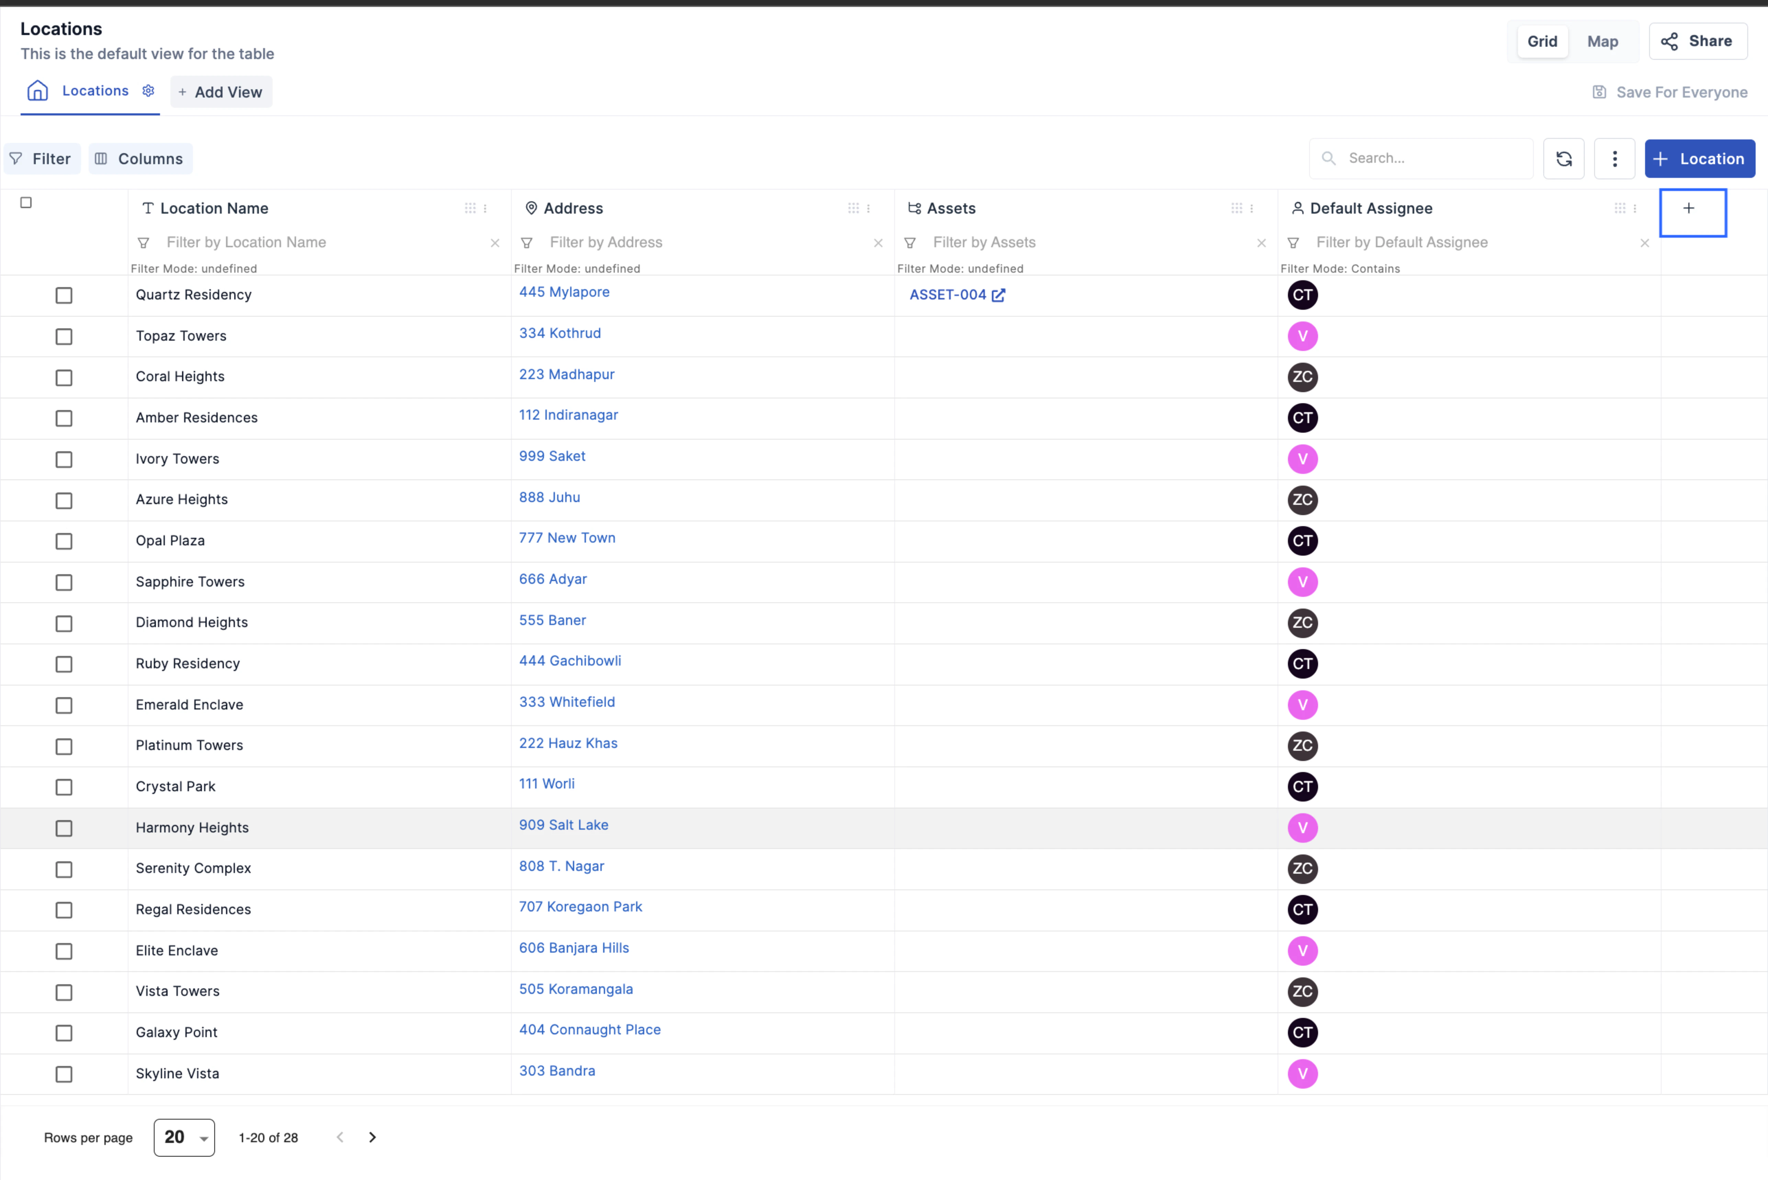
Task: Check the Topaz Towers row checkbox
Action: [64, 337]
